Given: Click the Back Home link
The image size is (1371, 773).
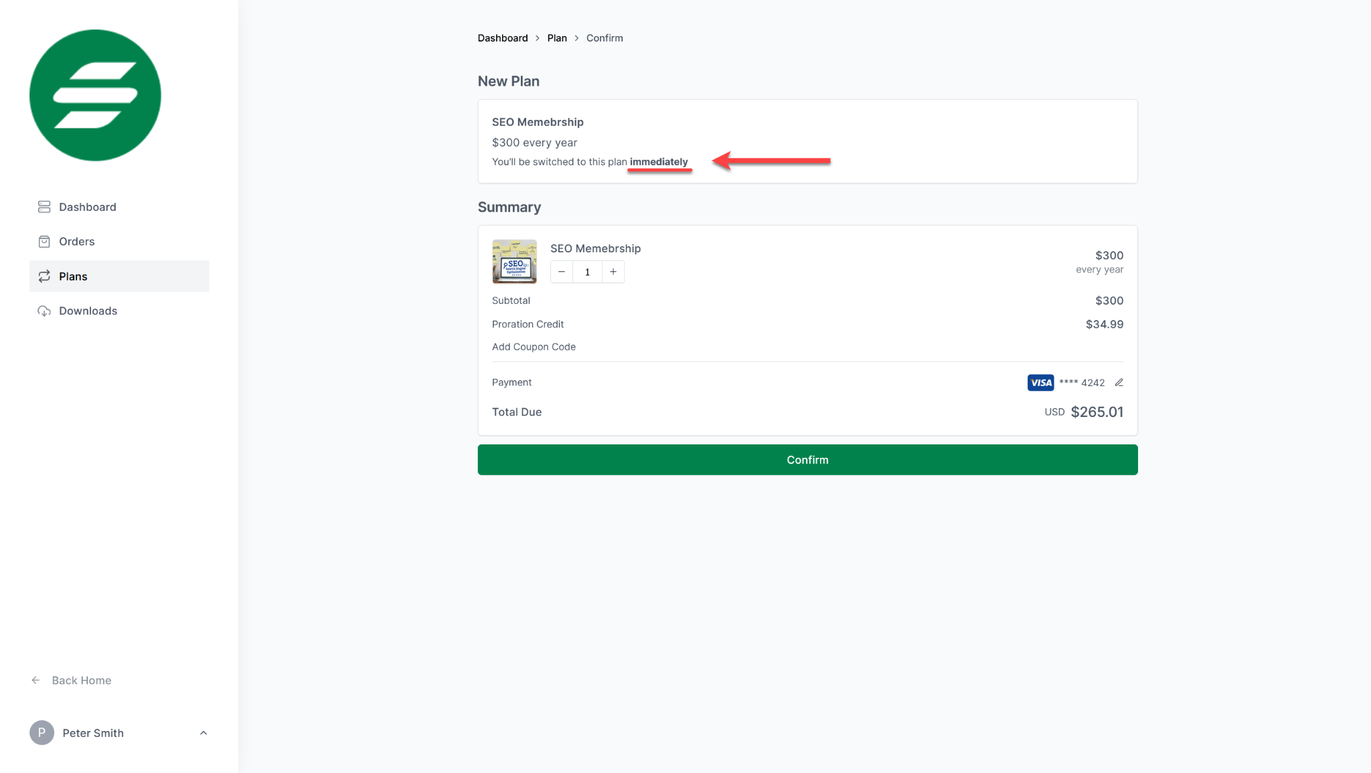Looking at the screenshot, I should pyautogui.click(x=81, y=680).
